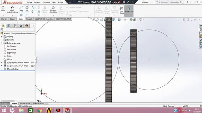
Task: Open the FeatureManager design tree tab
Action: pyautogui.click(x=3, y=26)
